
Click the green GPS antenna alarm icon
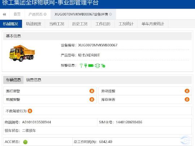[x=81, y=65]
